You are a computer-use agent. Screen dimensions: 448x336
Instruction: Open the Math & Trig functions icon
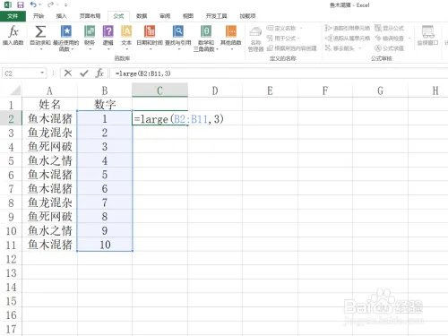pos(206,31)
